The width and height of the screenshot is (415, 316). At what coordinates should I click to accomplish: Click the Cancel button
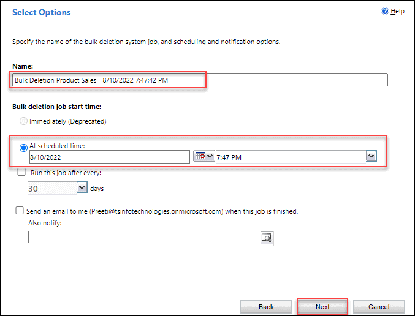point(379,307)
